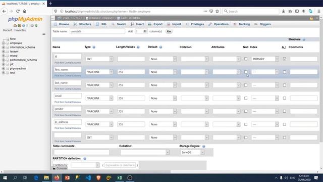
Task: Click the horizontal scrollbar at bottom
Action: [87, 172]
